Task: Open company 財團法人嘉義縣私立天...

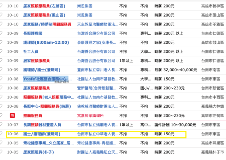Action: 97,152
